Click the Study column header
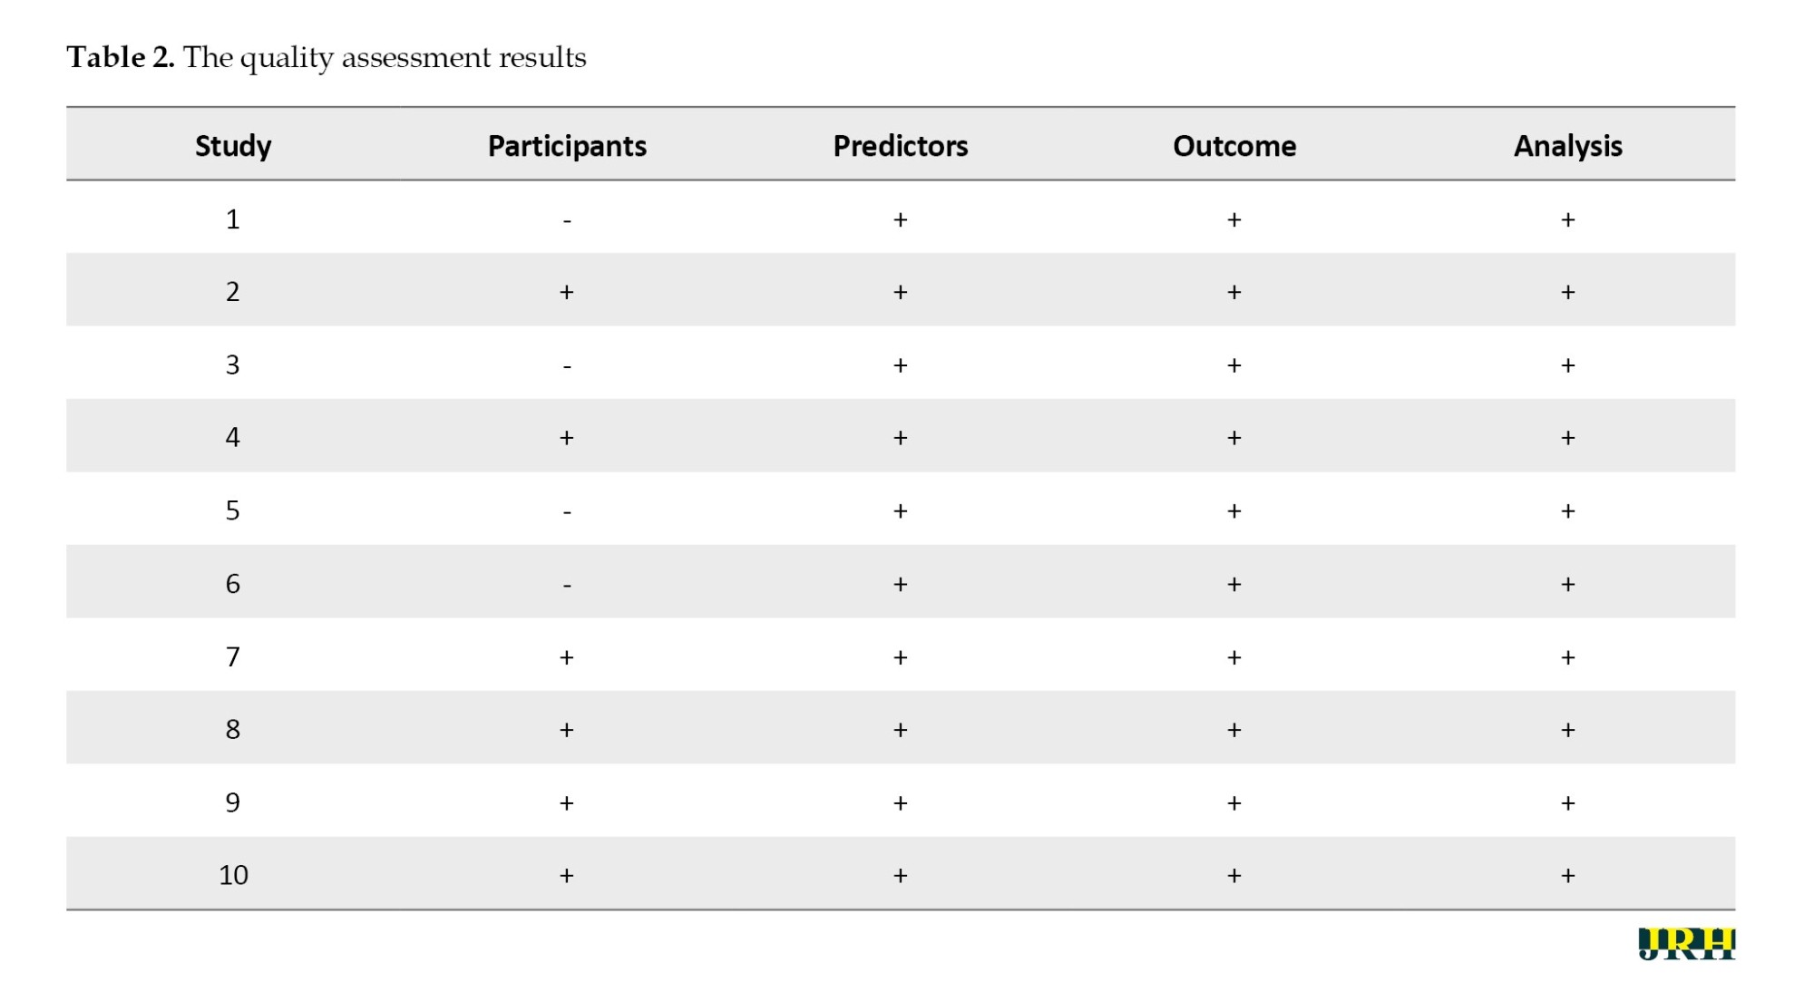Screen dimensions: 1814x1001 pyautogui.click(x=233, y=146)
